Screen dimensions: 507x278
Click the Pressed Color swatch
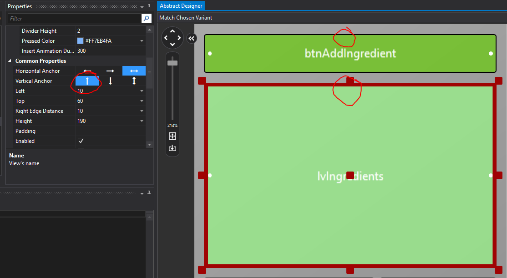coord(80,41)
